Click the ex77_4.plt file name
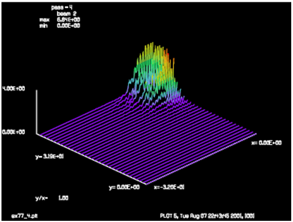Viewport: 293px width, 222px height. coord(24,215)
